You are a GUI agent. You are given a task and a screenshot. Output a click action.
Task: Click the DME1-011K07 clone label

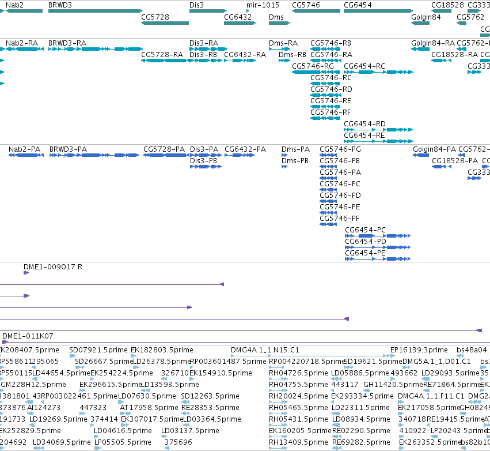point(28,336)
